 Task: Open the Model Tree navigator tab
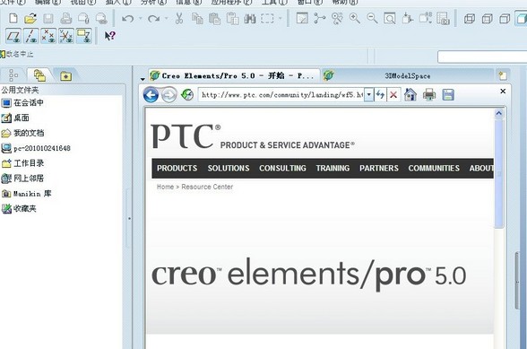[x=13, y=75]
